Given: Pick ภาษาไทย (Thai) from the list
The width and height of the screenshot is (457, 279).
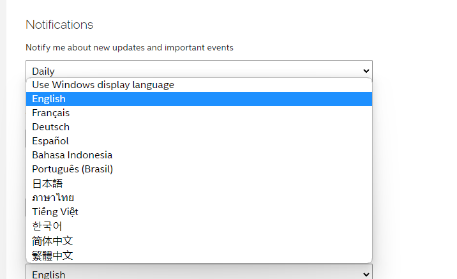Looking at the screenshot, I should click(53, 197).
